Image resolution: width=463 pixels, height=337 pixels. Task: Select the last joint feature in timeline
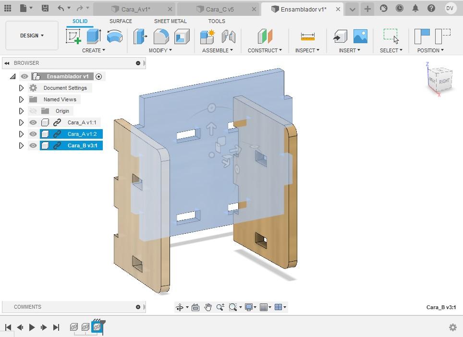[97, 327]
